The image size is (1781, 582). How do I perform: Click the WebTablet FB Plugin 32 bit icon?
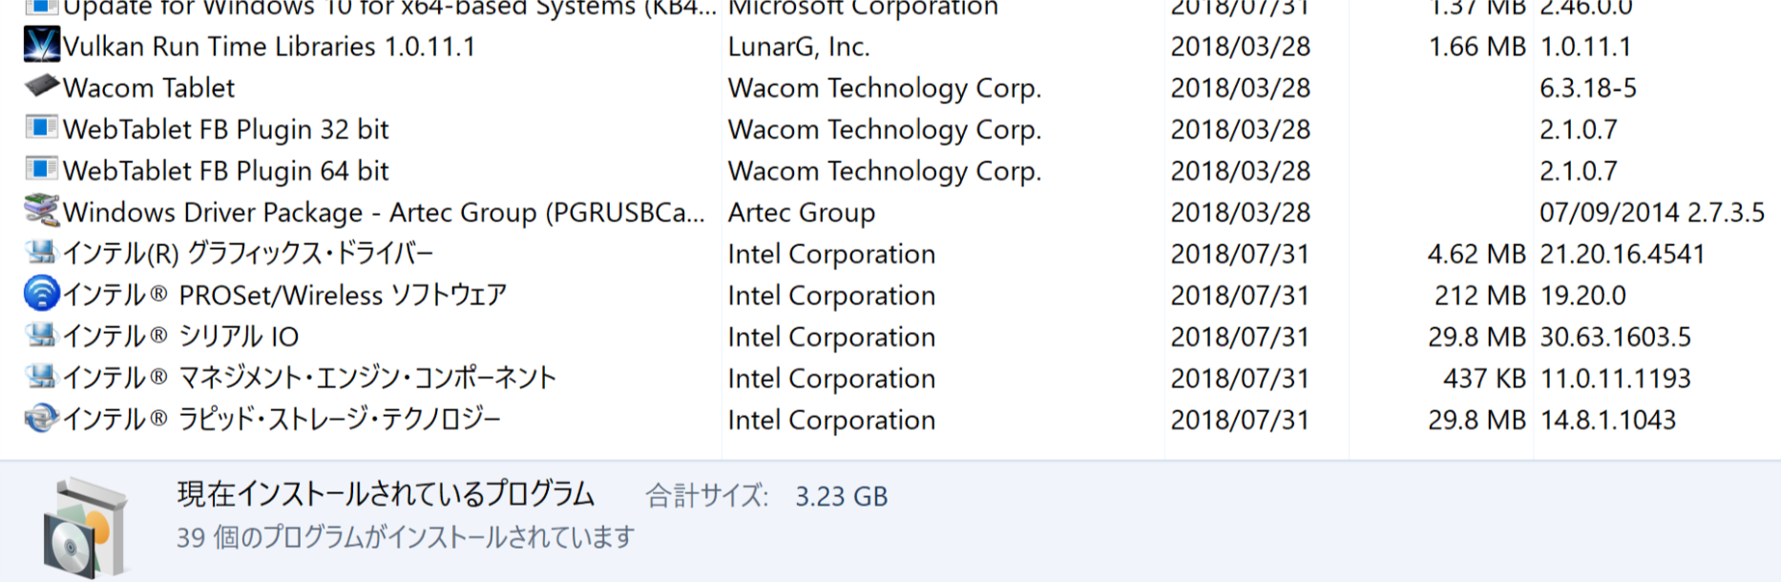(41, 128)
